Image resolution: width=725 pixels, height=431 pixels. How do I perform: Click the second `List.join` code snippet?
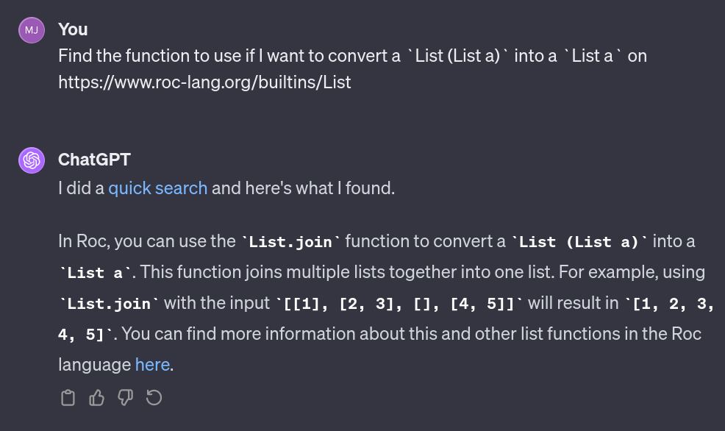coord(109,304)
